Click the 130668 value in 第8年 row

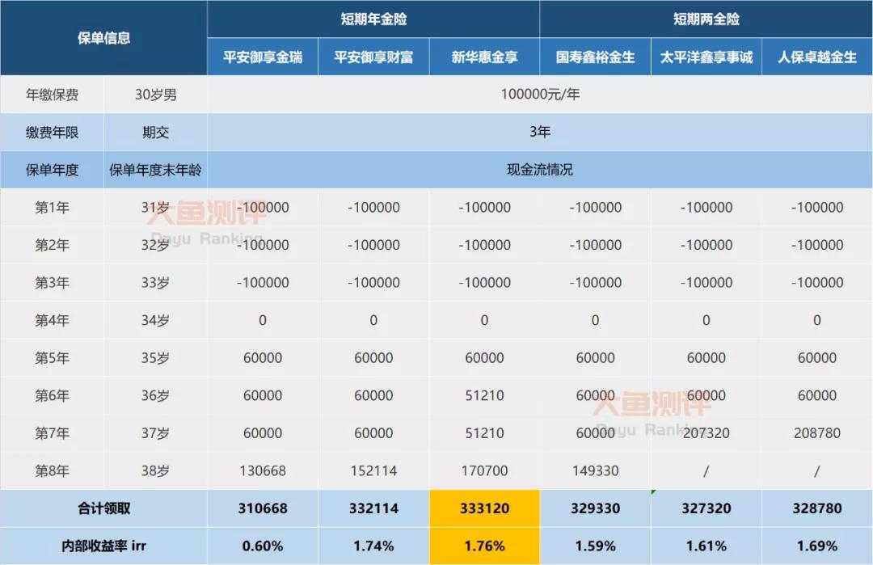click(x=262, y=470)
